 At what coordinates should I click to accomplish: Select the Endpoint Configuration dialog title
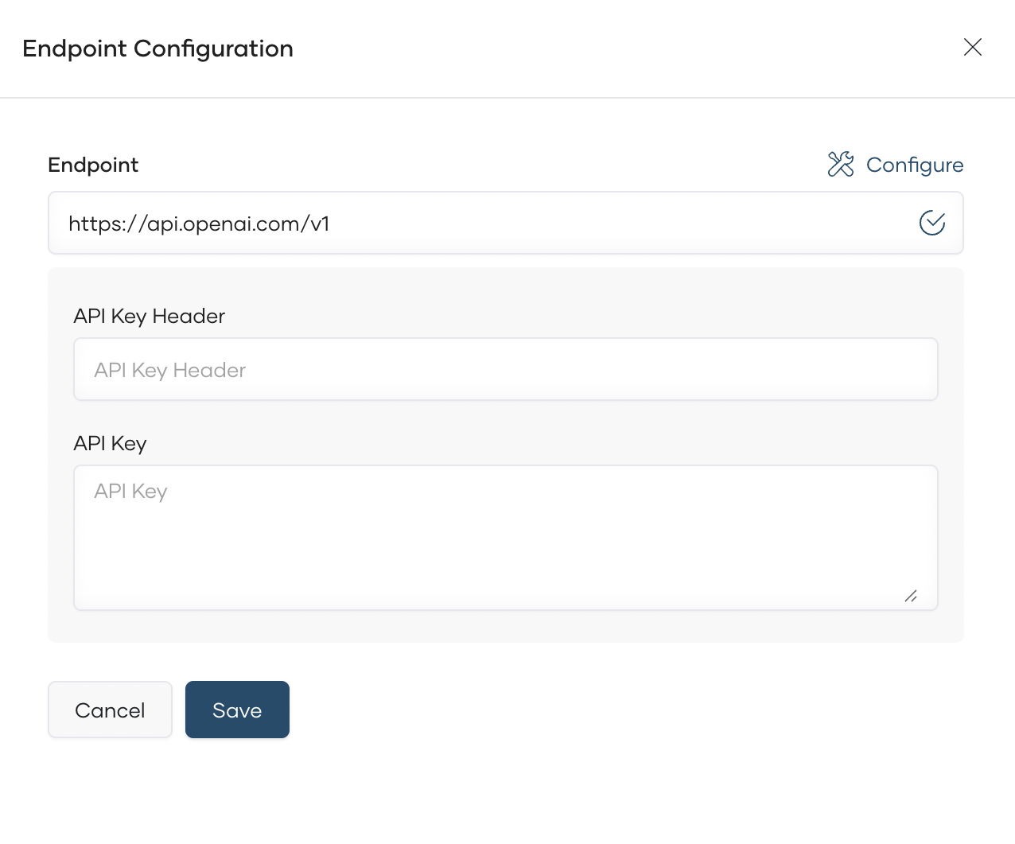click(157, 49)
